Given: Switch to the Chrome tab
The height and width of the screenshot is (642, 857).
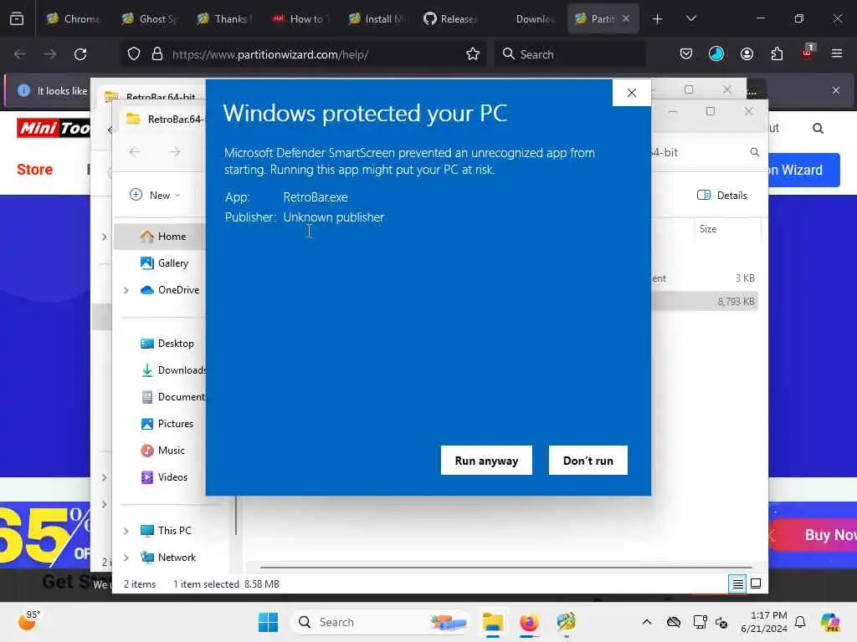Looking at the screenshot, I should point(74,18).
